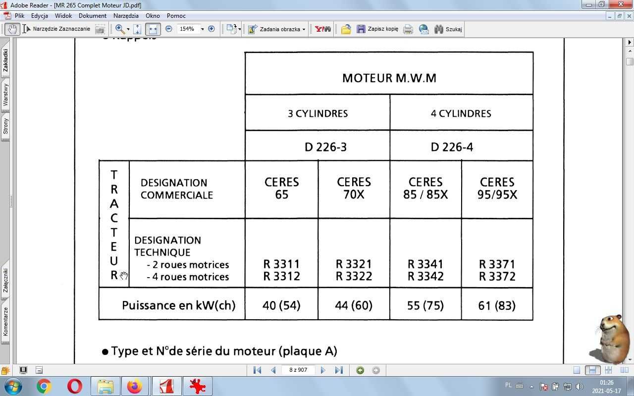The width and height of the screenshot is (634, 396).
Task: Open the rotate view dropdown arrow
Action: (x=240, y=29)
